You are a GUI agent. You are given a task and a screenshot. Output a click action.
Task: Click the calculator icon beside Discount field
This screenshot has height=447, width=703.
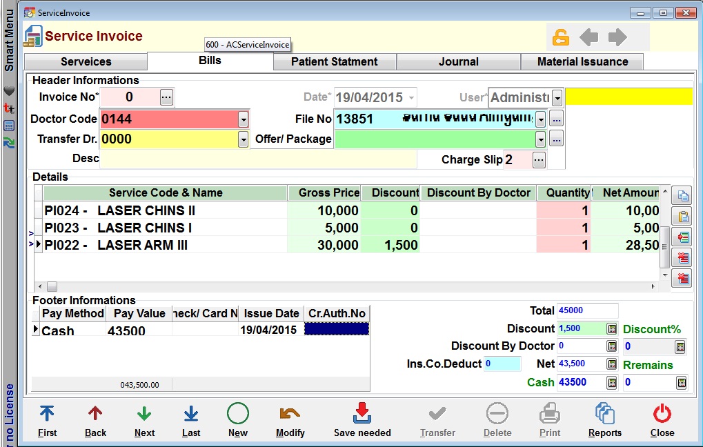[611, 329]
